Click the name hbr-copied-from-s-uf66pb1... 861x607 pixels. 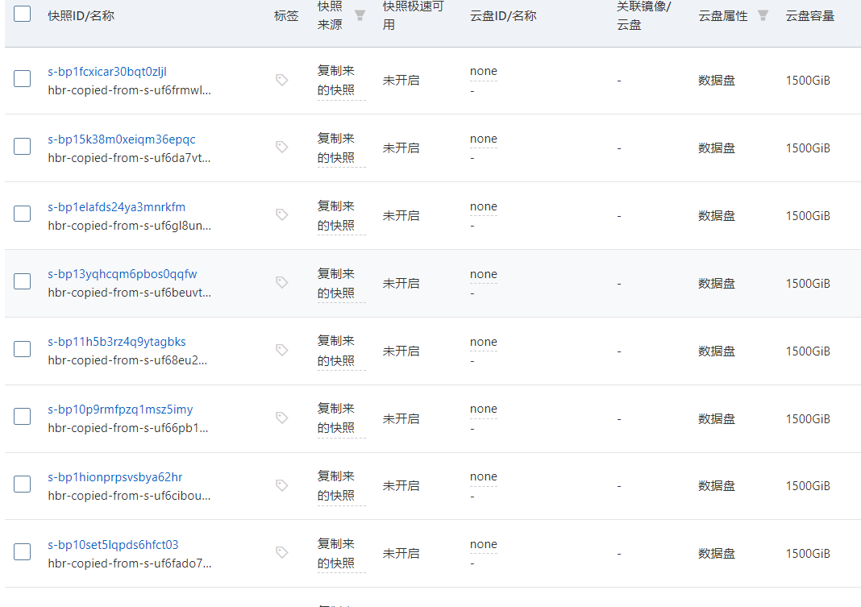pos(128,427)
